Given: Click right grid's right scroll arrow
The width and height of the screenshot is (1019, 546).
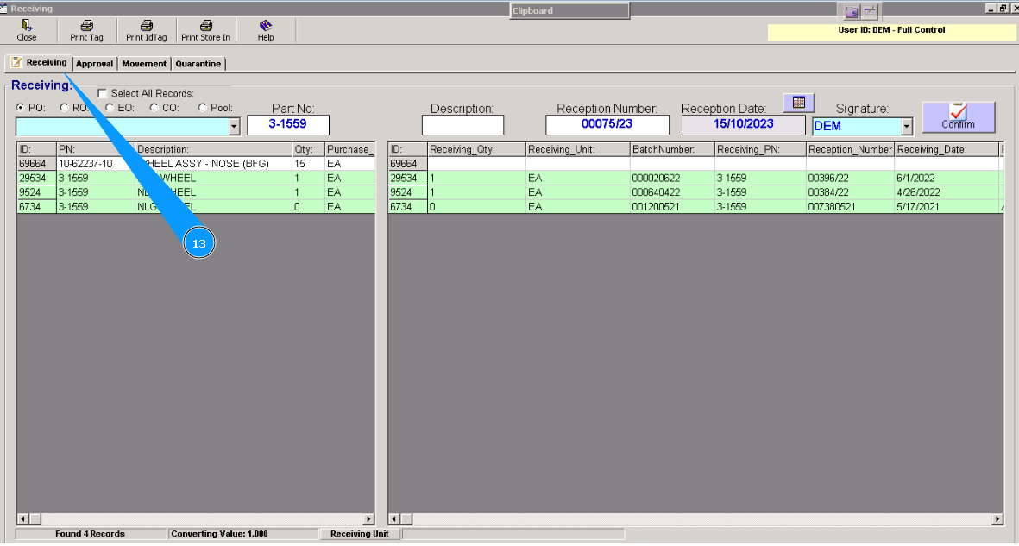Looking at the screenshot, I should click(x=997, y=518).
